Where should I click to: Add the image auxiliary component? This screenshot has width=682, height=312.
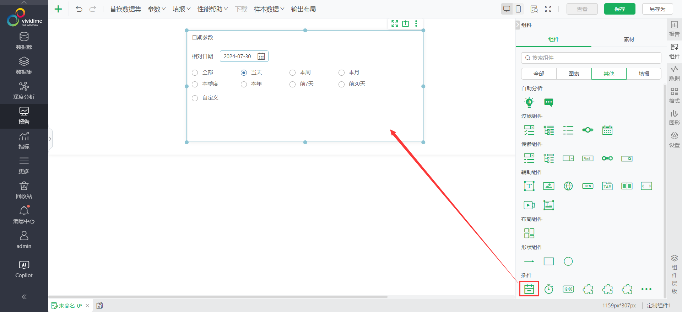pyautogui.click(x=549, y=186)
